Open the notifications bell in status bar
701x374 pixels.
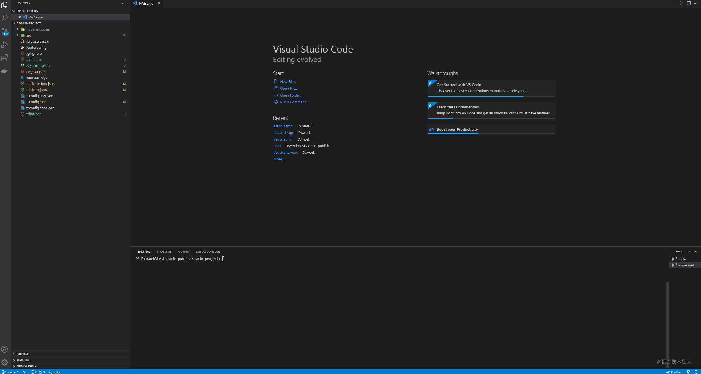(696, 372)
